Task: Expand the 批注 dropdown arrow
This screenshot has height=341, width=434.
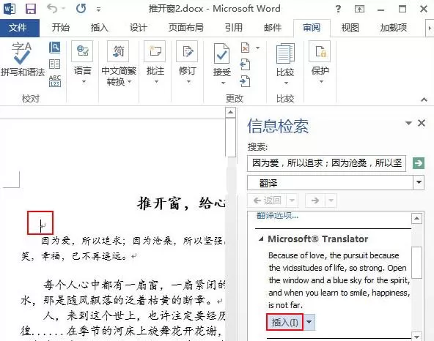Action: click(156, 82)
